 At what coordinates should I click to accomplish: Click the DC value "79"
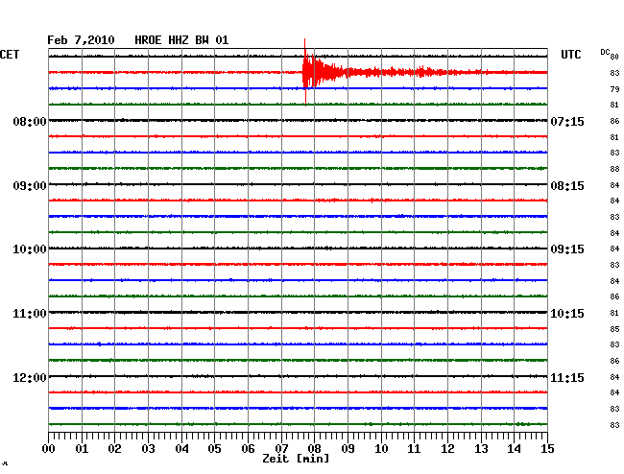tap(614, 89)
